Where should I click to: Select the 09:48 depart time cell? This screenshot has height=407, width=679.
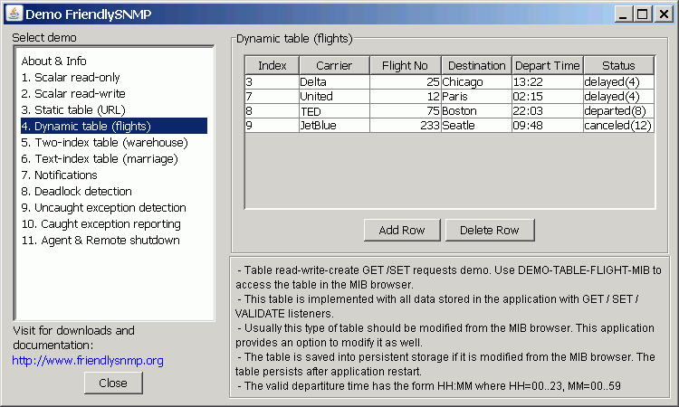coord(548,125)
